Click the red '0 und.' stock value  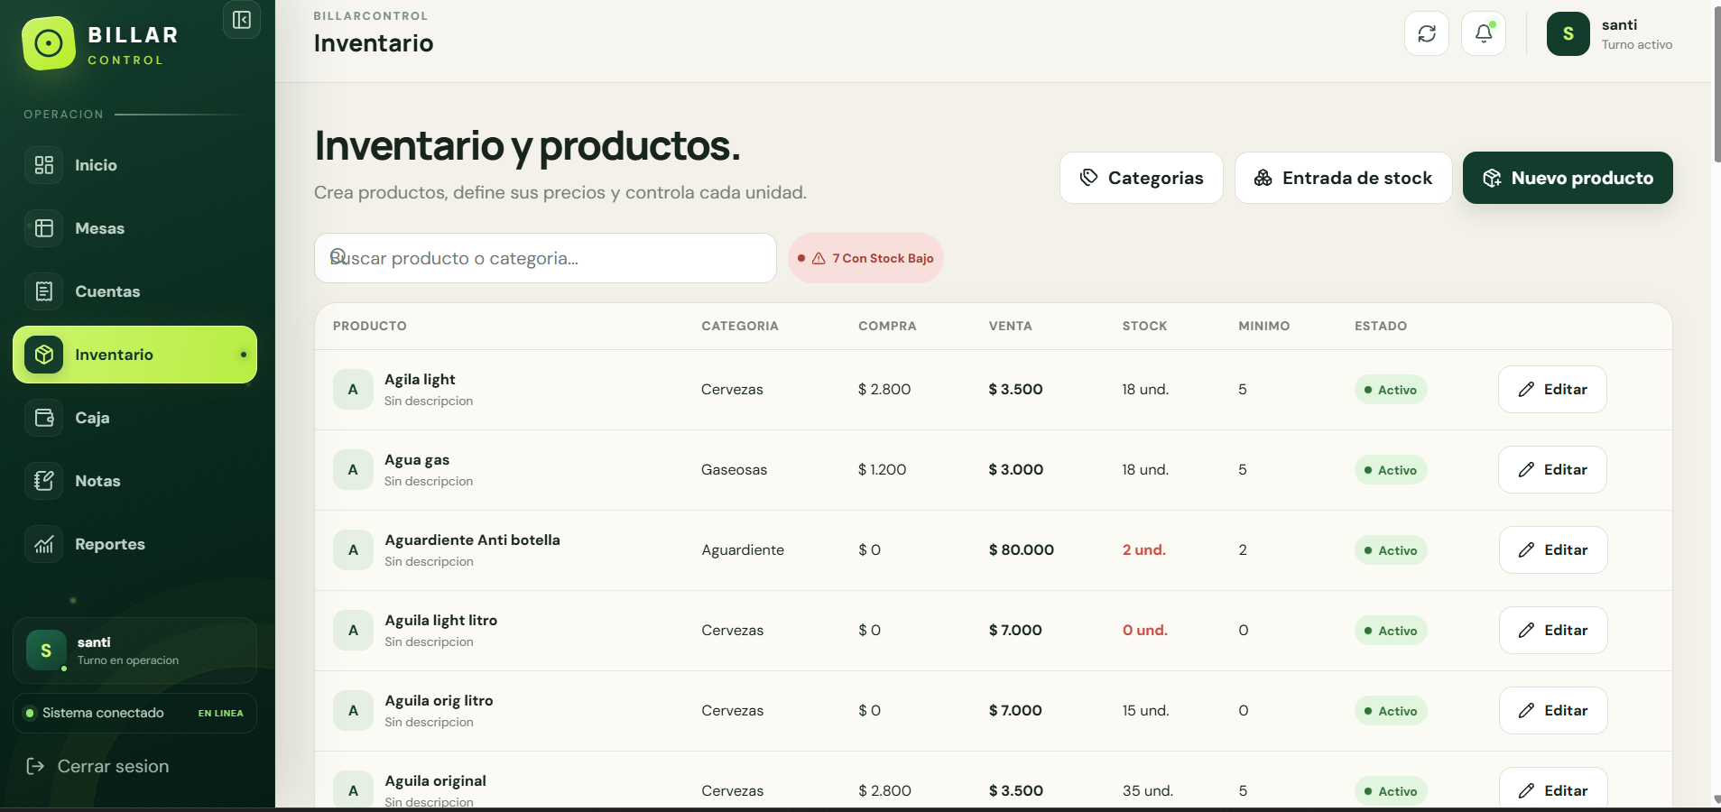[x=1145, y=631]
